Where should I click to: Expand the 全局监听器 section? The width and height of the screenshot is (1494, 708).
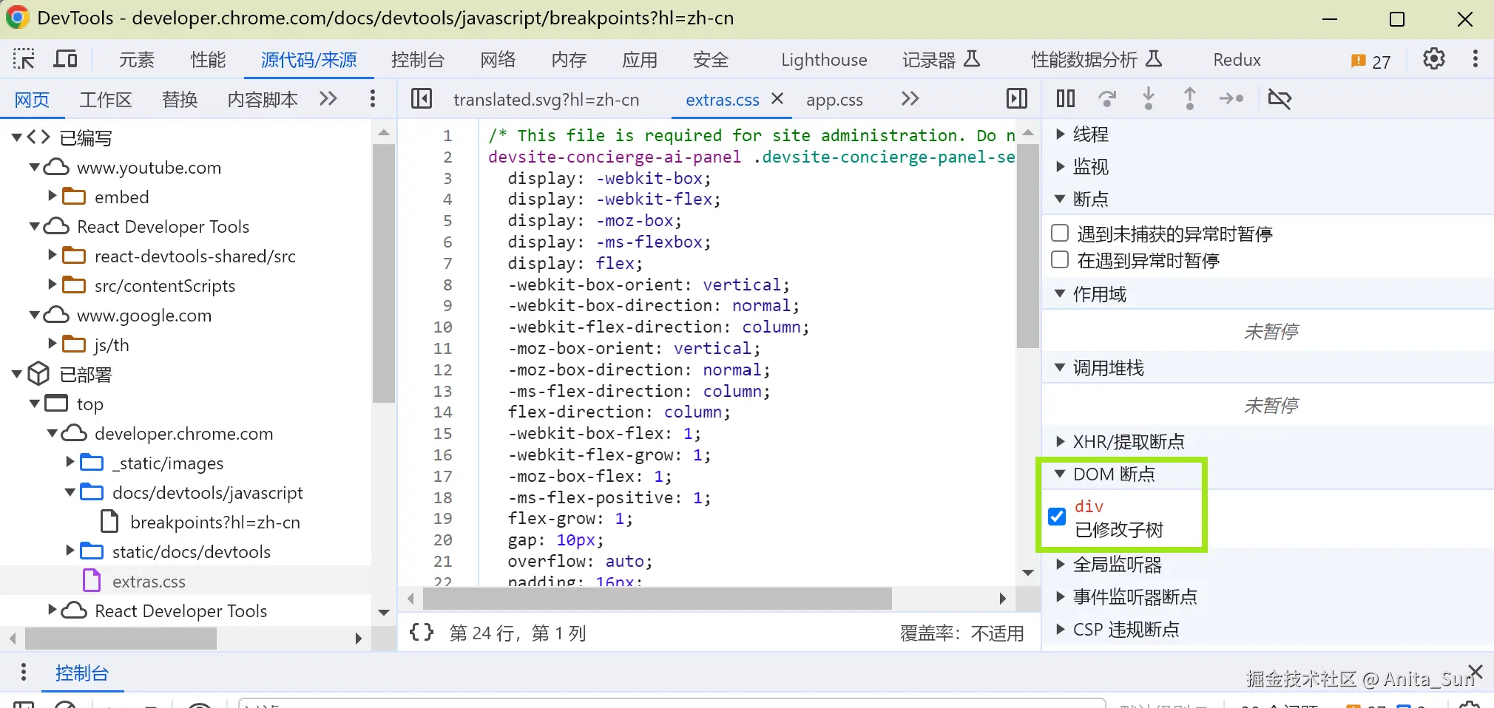(1061, 565)
